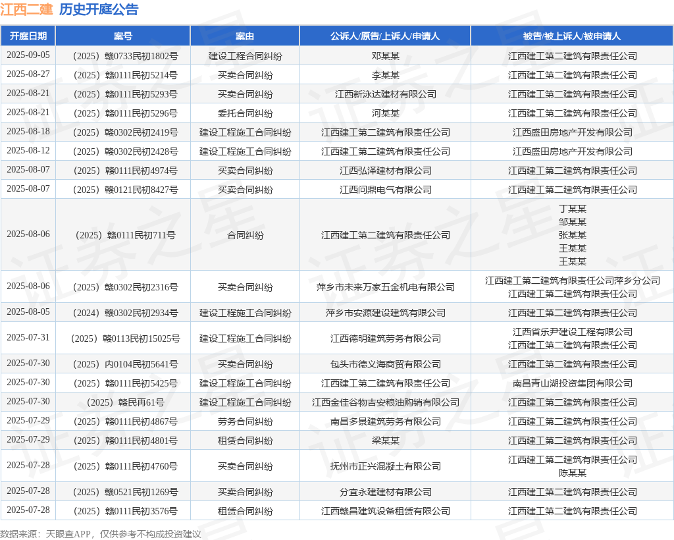Select case number (2025)赣0111民初5214号
This screenshot has width=674, height=540.
pos(125,75)
